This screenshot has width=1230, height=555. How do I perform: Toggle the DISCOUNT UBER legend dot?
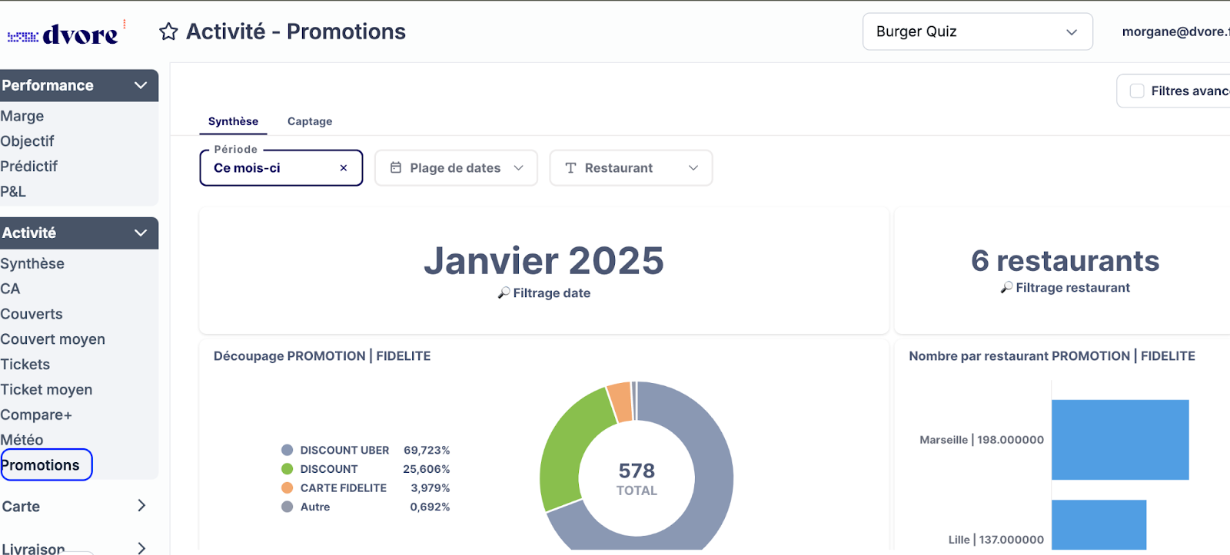[287, 451]
